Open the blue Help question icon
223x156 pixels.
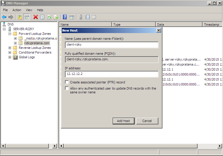(65, 17)
